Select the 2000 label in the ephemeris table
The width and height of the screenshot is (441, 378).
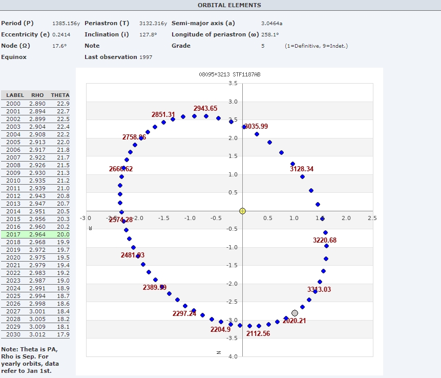13,104
